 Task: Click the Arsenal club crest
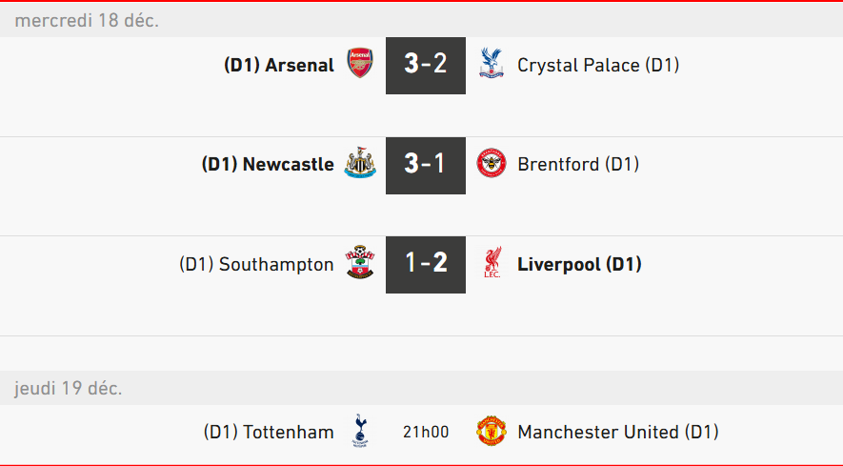359,65
